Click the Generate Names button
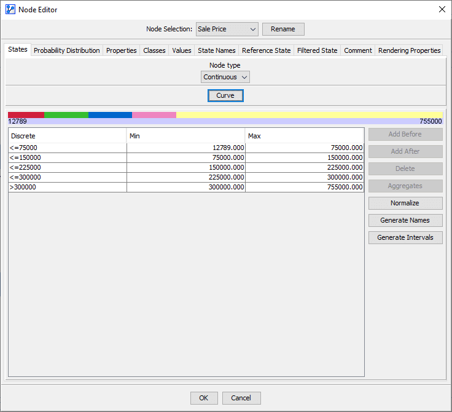 click(x=405, y=220)
